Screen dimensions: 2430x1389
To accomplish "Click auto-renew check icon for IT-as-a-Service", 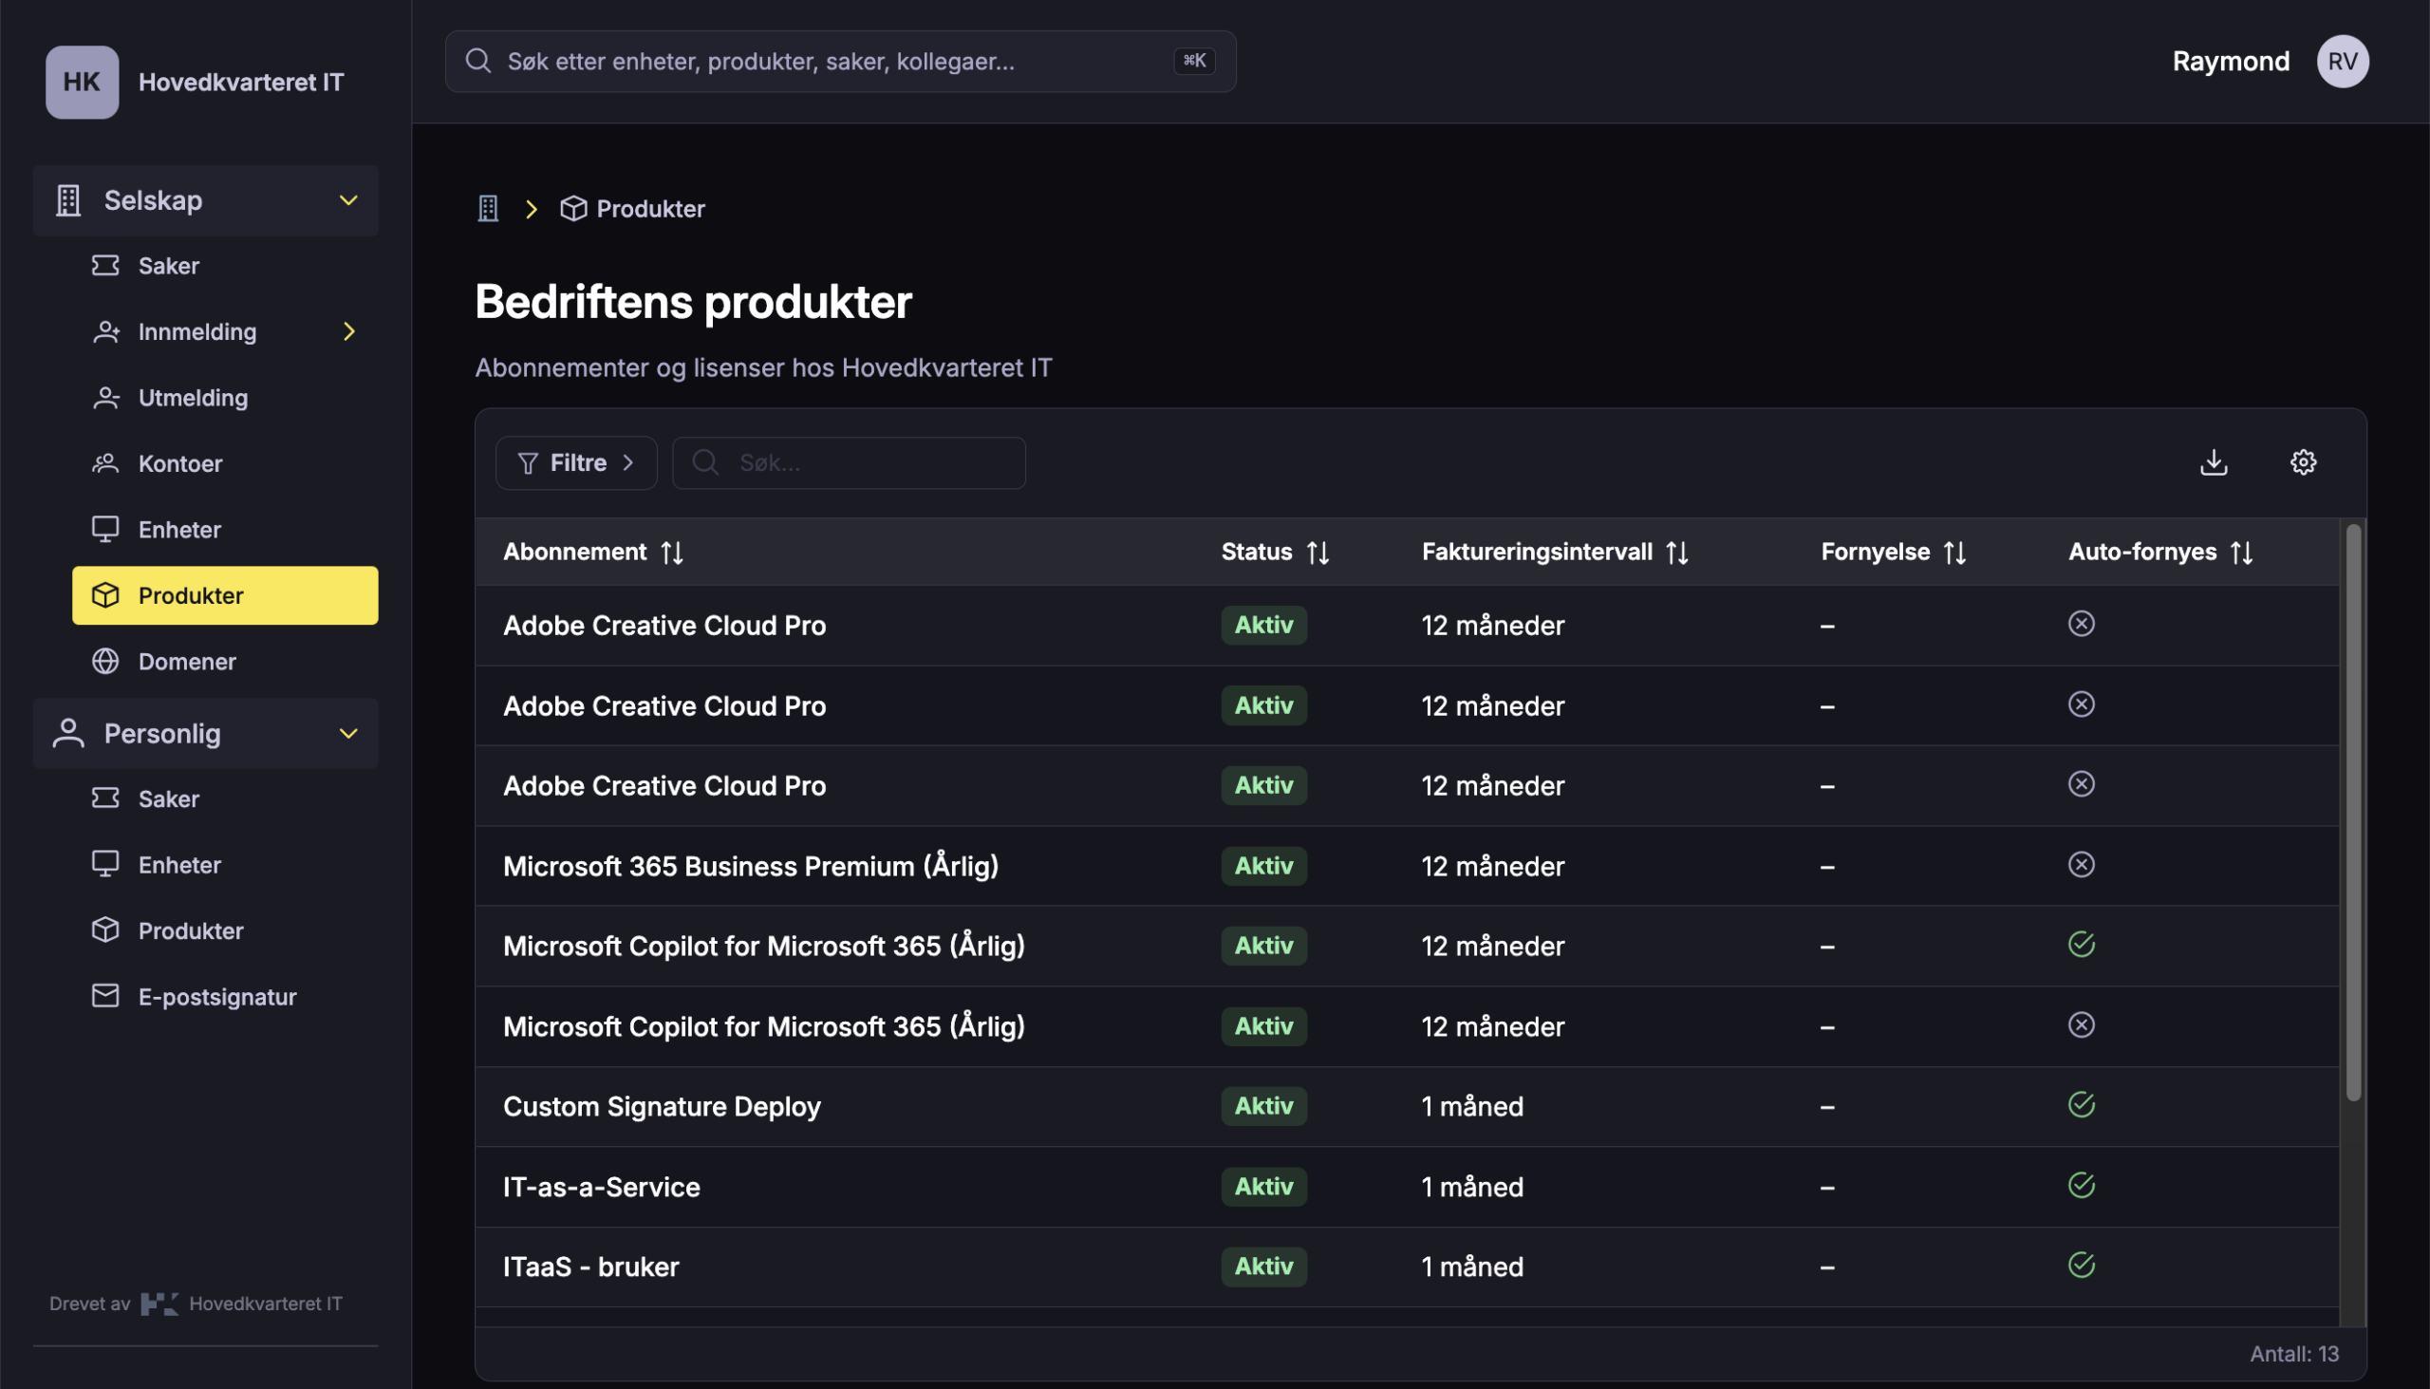I will click(x=2081, y=1185).
